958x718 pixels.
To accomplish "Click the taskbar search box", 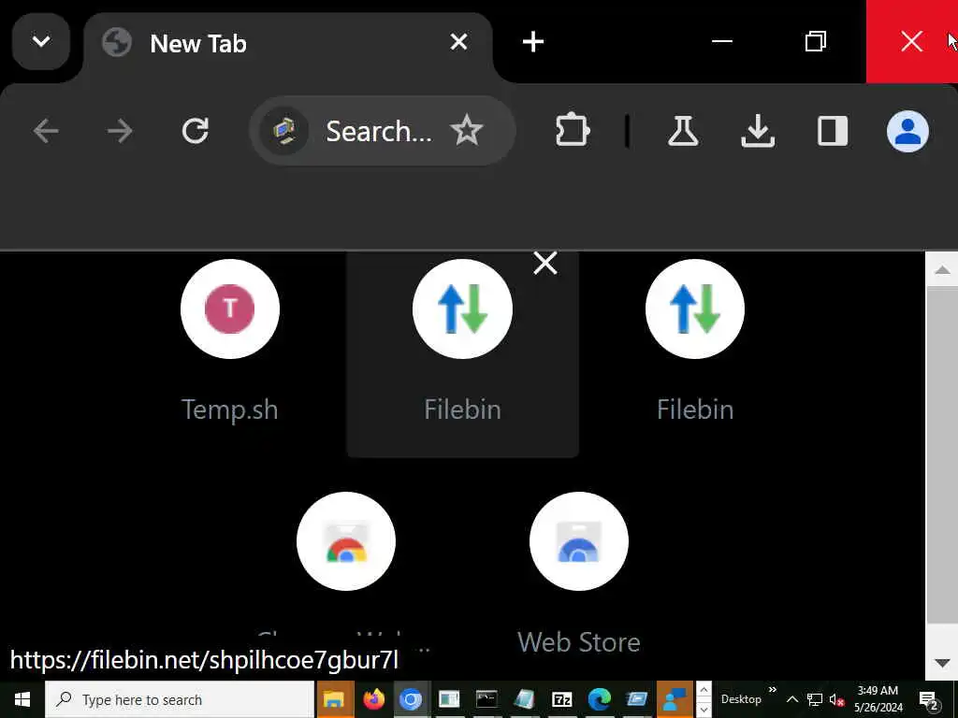I will pyautogui.click(x=180, y=699).
